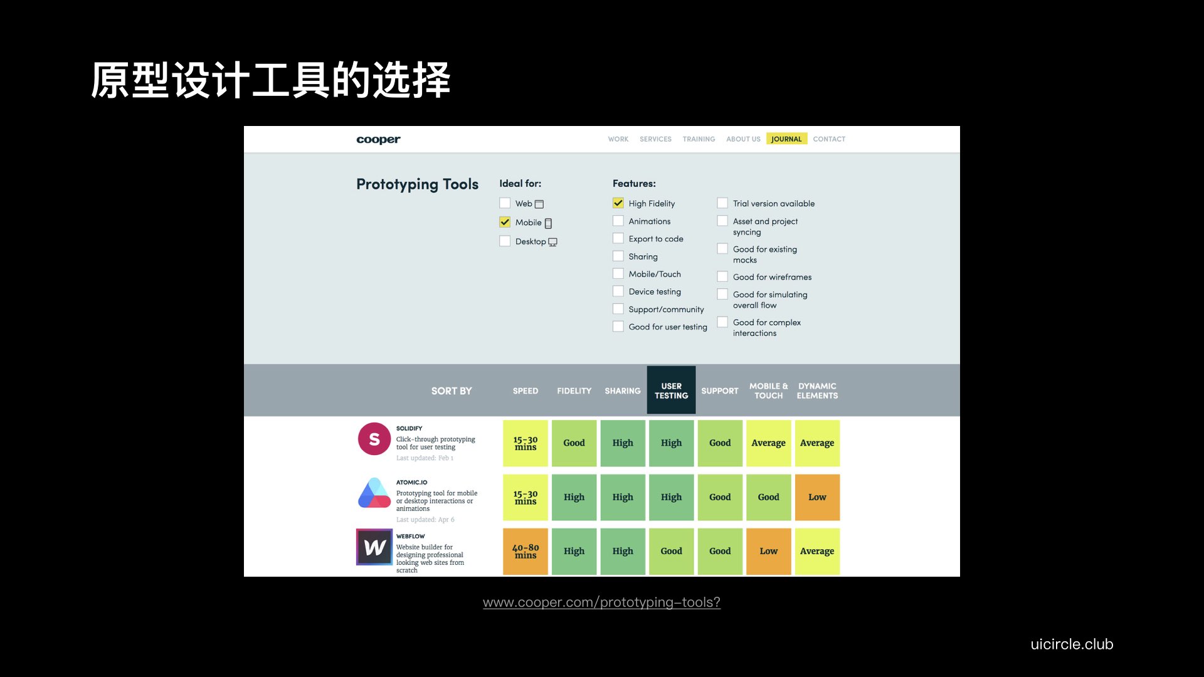Click Atomic.io orange Low rating cell
Image resolution: width=1204 pixels, height=677 pixels.
[x=817, y=497]
